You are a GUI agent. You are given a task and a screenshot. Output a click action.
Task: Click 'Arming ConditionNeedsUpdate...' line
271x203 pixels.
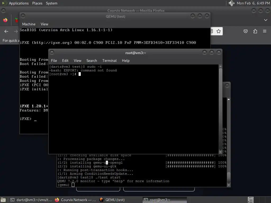click(x=95, y=174)
